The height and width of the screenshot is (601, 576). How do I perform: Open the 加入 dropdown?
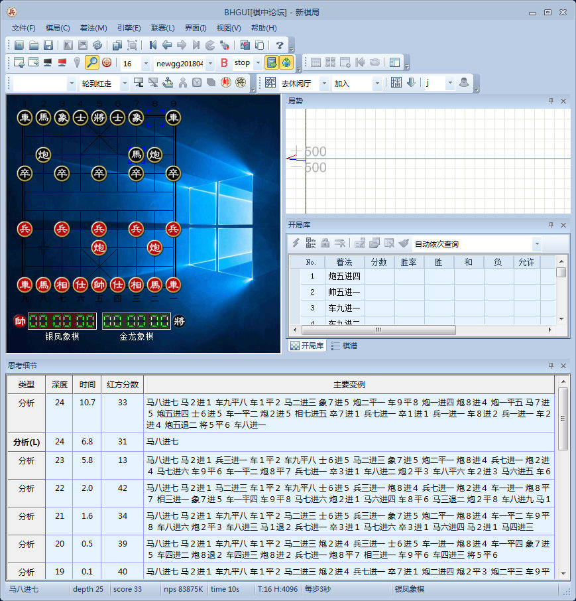pos(377,83)
